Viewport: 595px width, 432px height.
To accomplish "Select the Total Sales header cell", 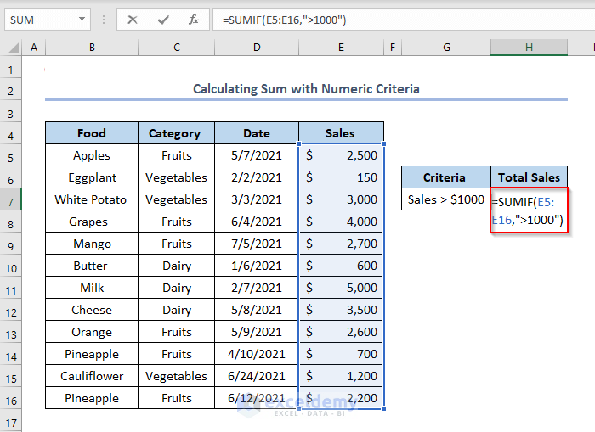I will point(529,177).
